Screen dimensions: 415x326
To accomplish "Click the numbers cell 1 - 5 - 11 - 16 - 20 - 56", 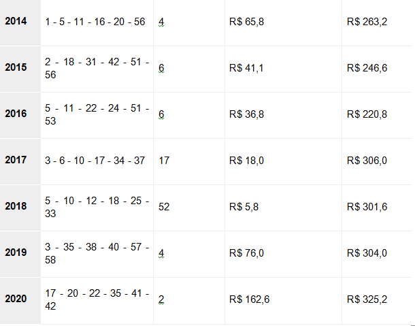I will pos(97,22).
